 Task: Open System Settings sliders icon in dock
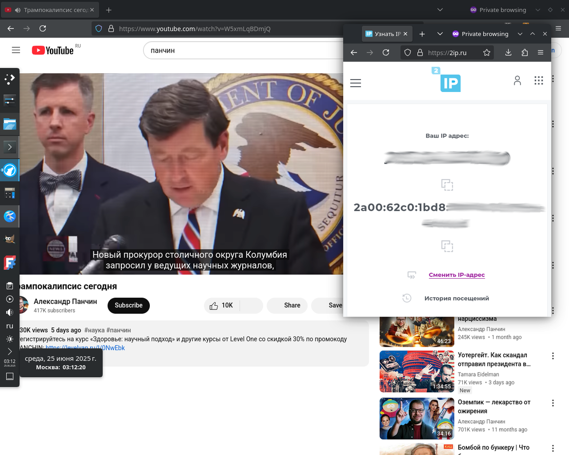(9, 100)
